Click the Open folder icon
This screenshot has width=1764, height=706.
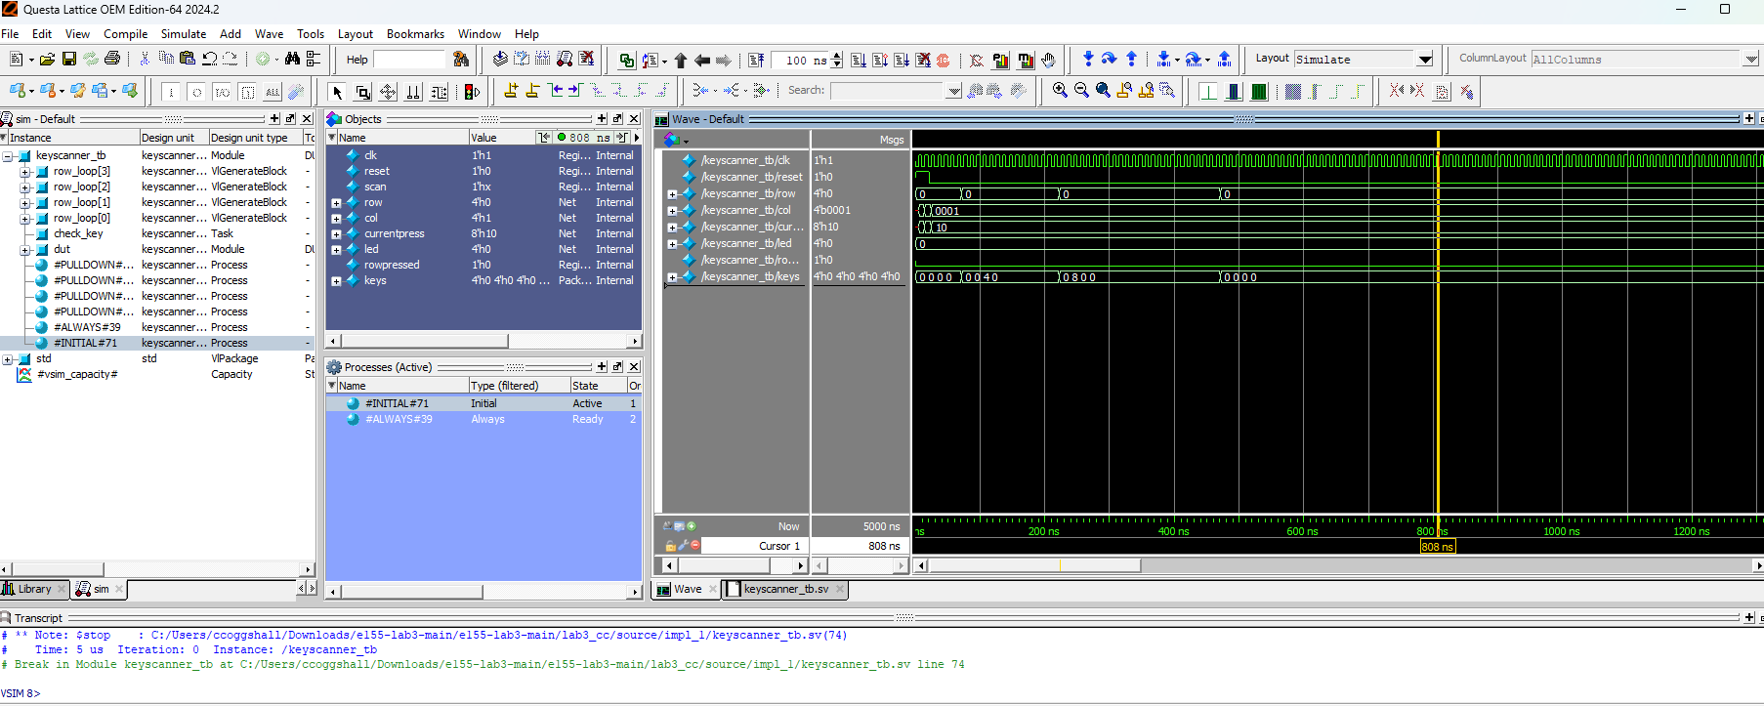tap(46, 60)
